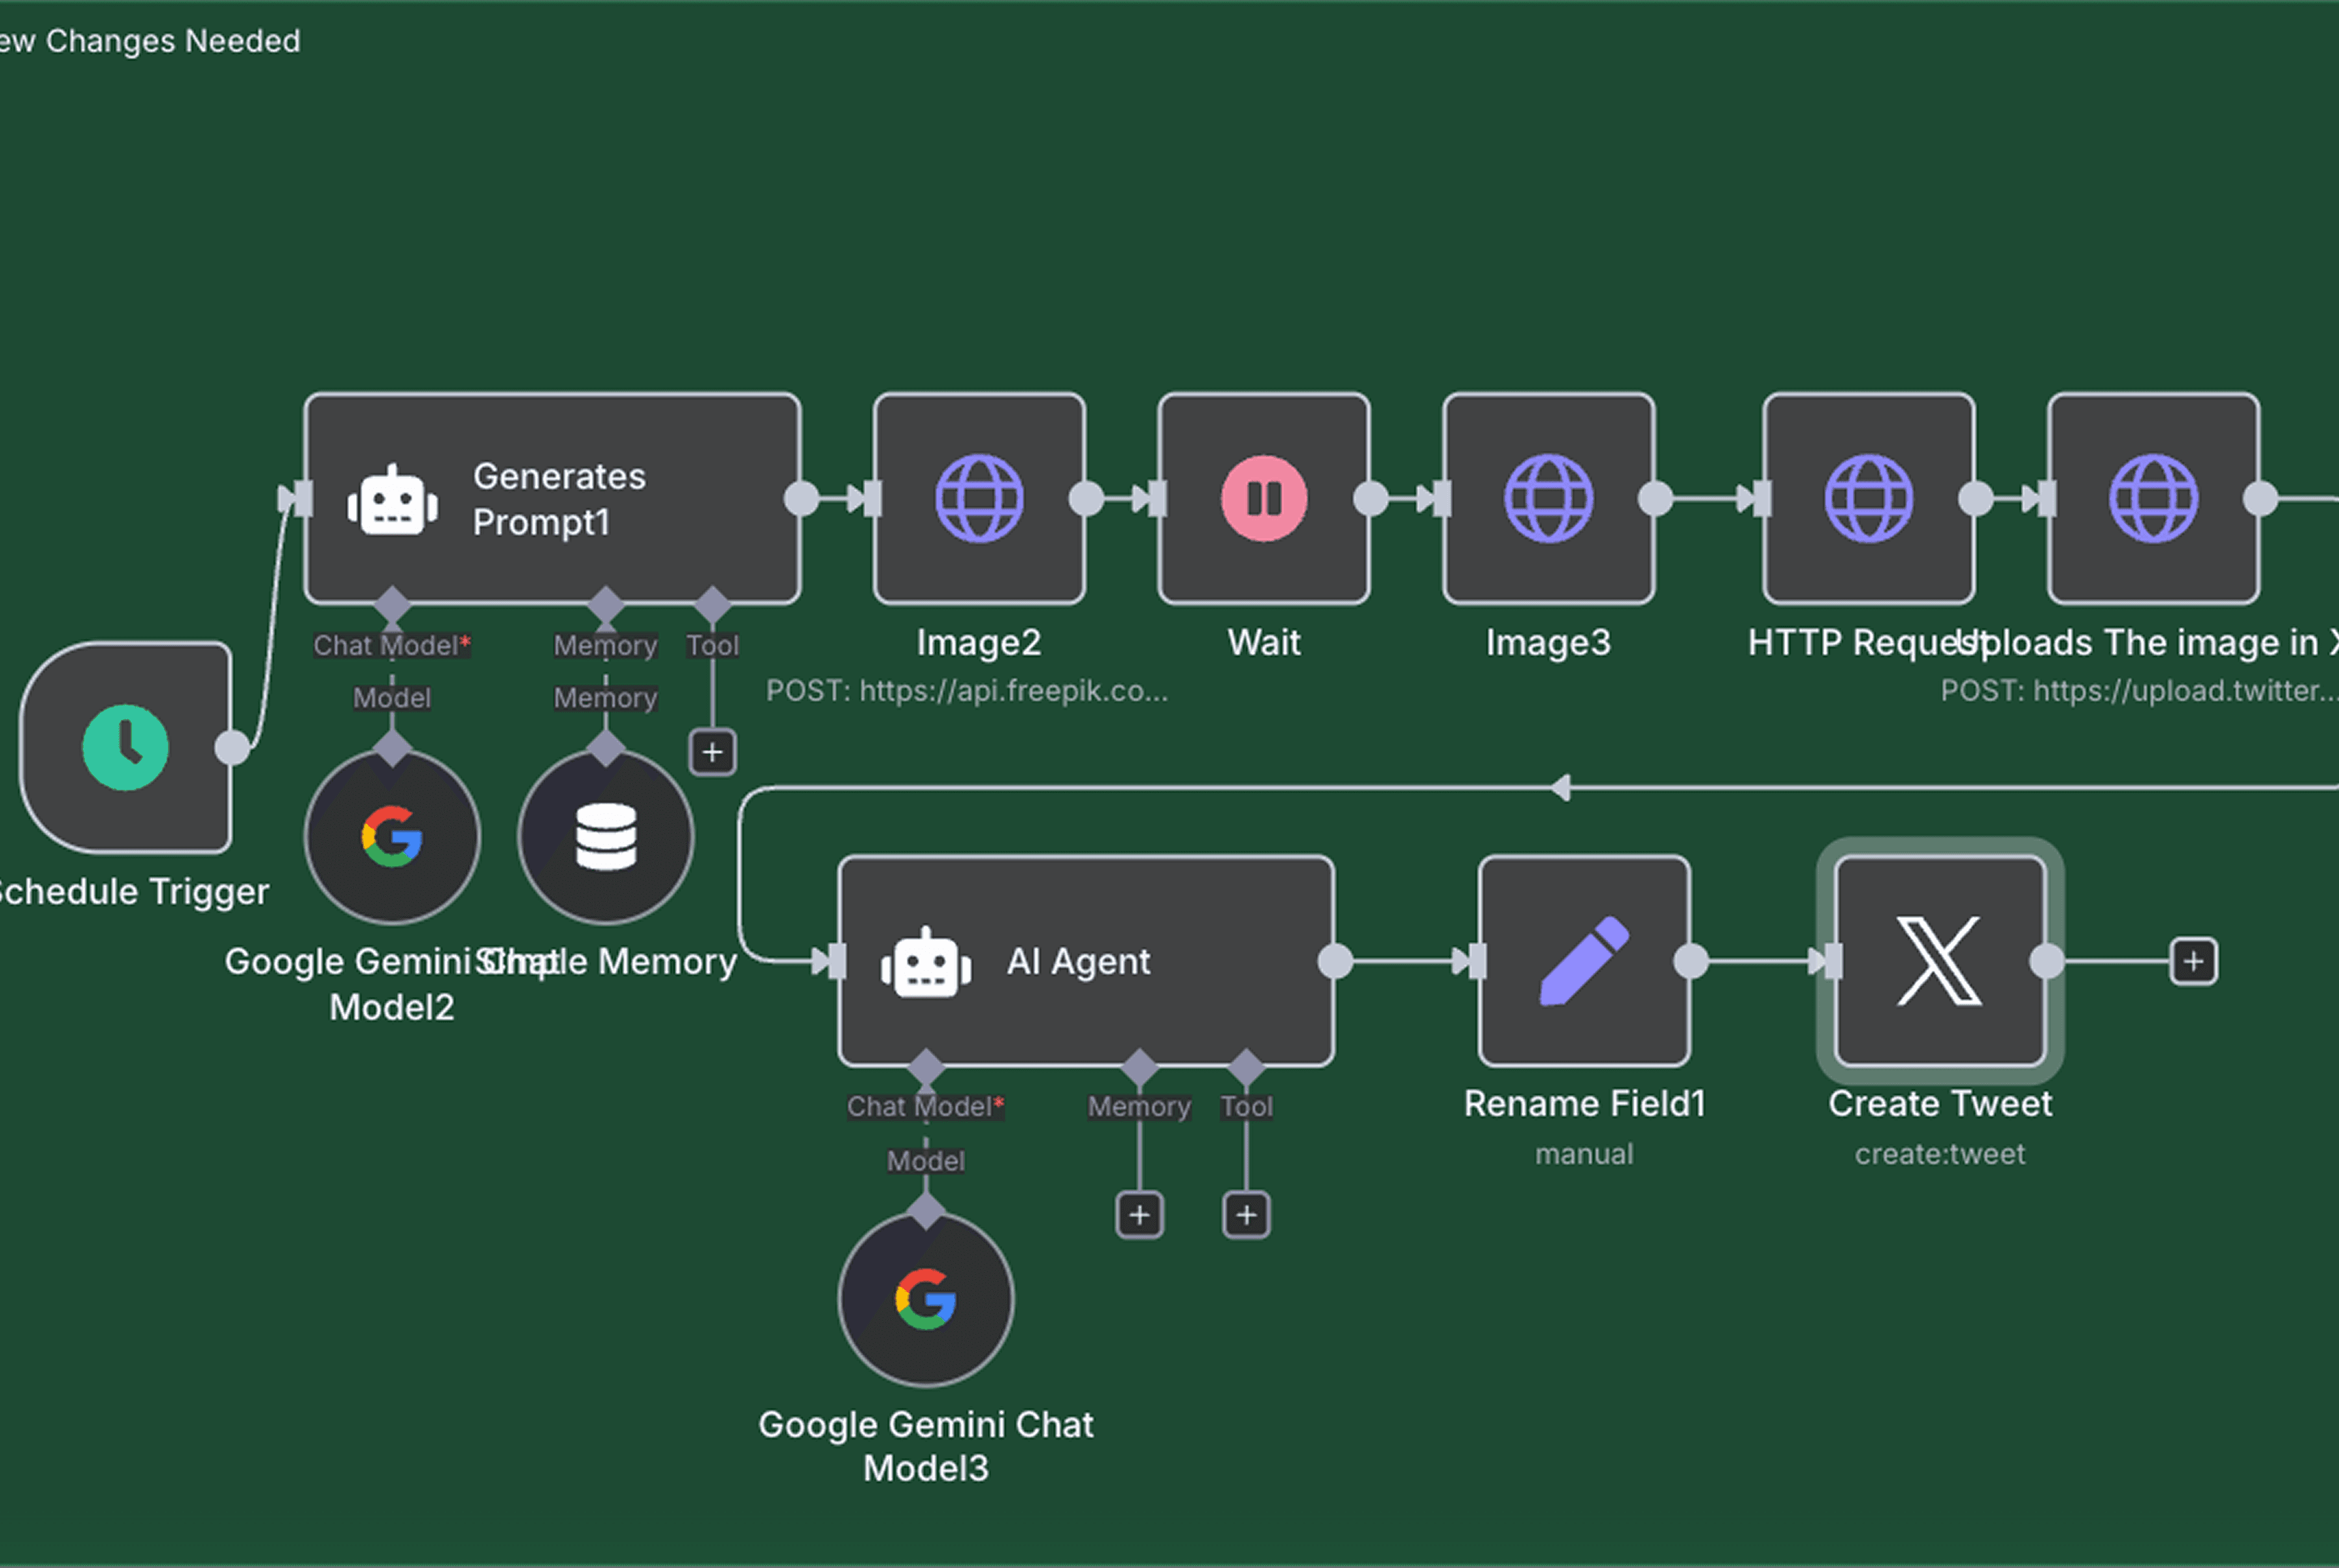Click the Wait node output connector
The height and width of the screenshot is (1568, 2339).
coord(1370,498)
